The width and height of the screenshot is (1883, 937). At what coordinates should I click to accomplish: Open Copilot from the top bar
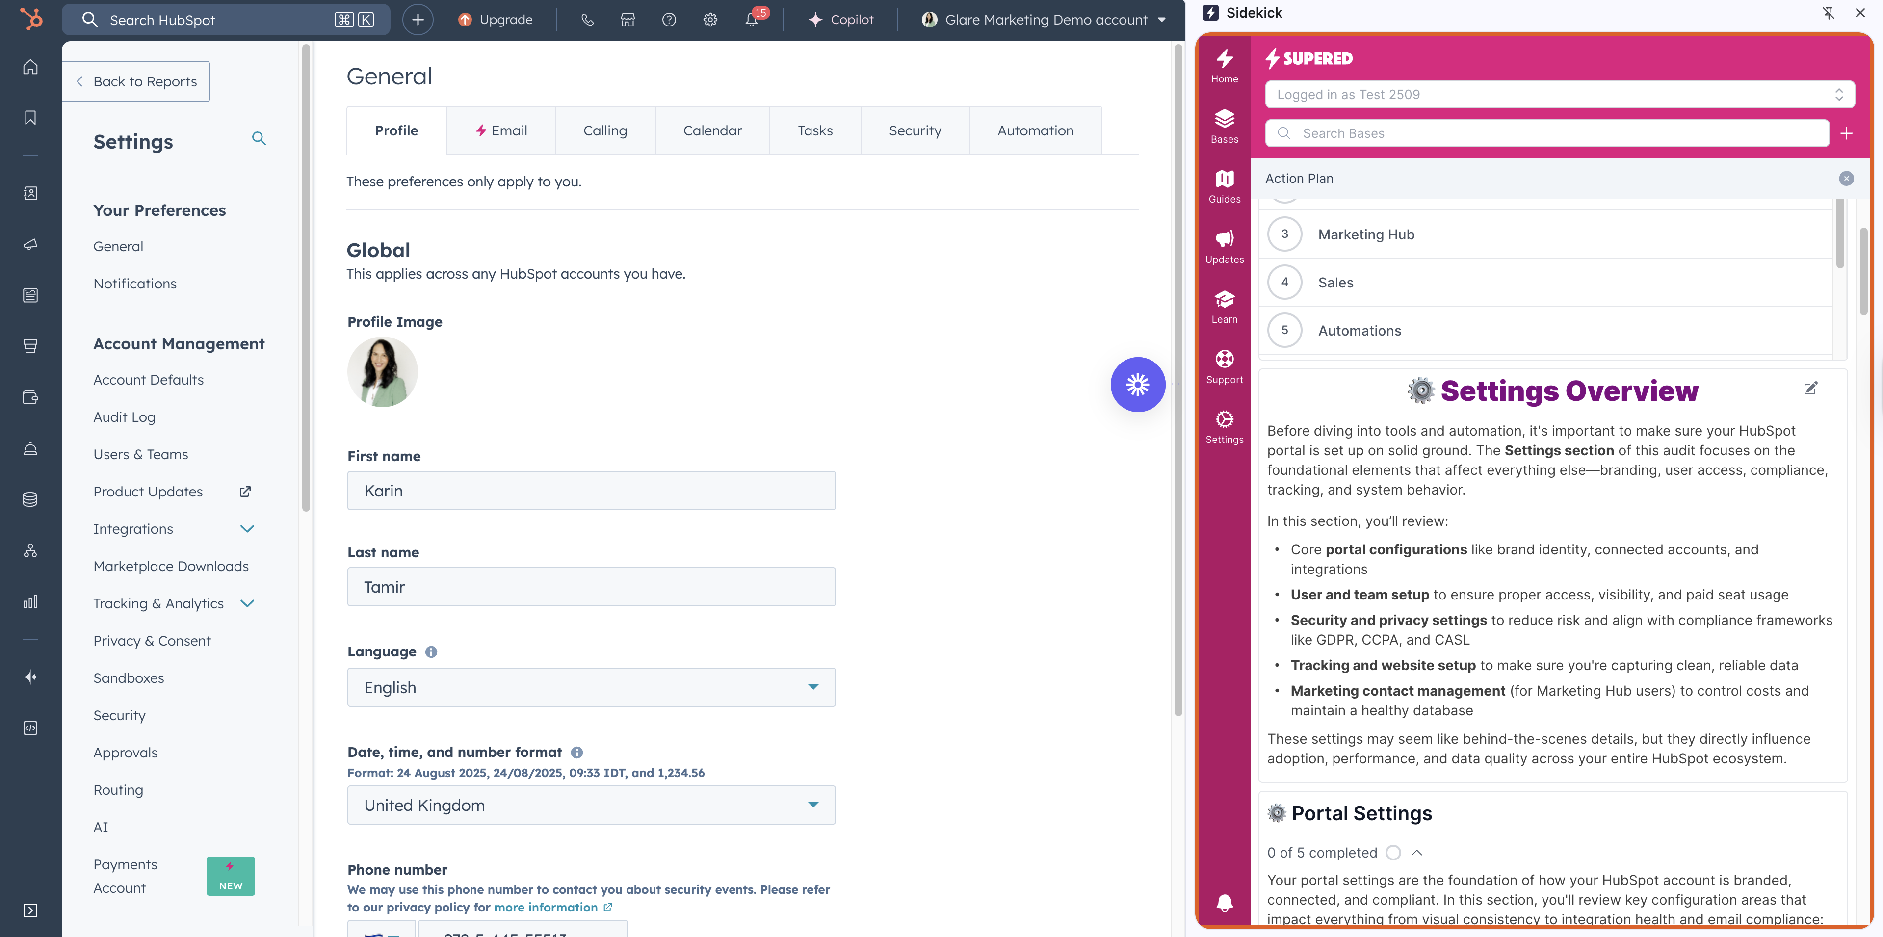click(x=840, y=20)
